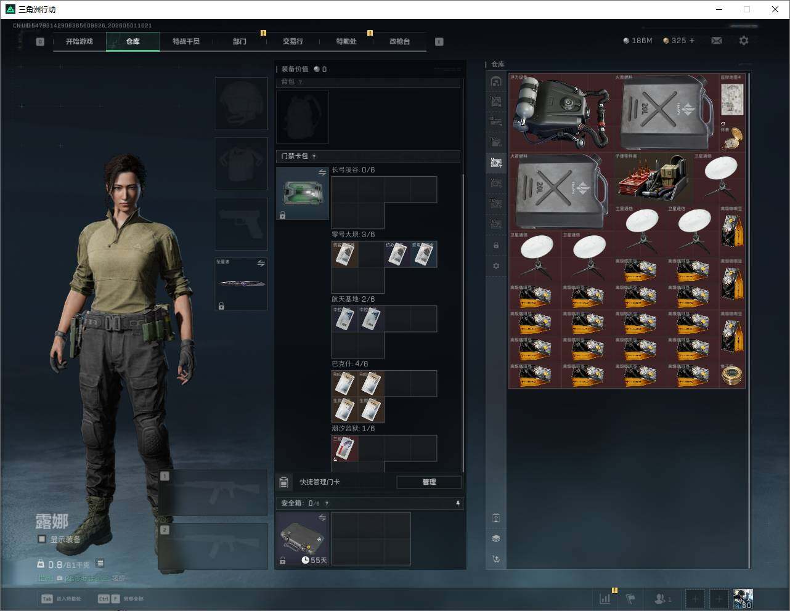Click the Tab 进入特勤处 shortcut

(x=61, y=599)
